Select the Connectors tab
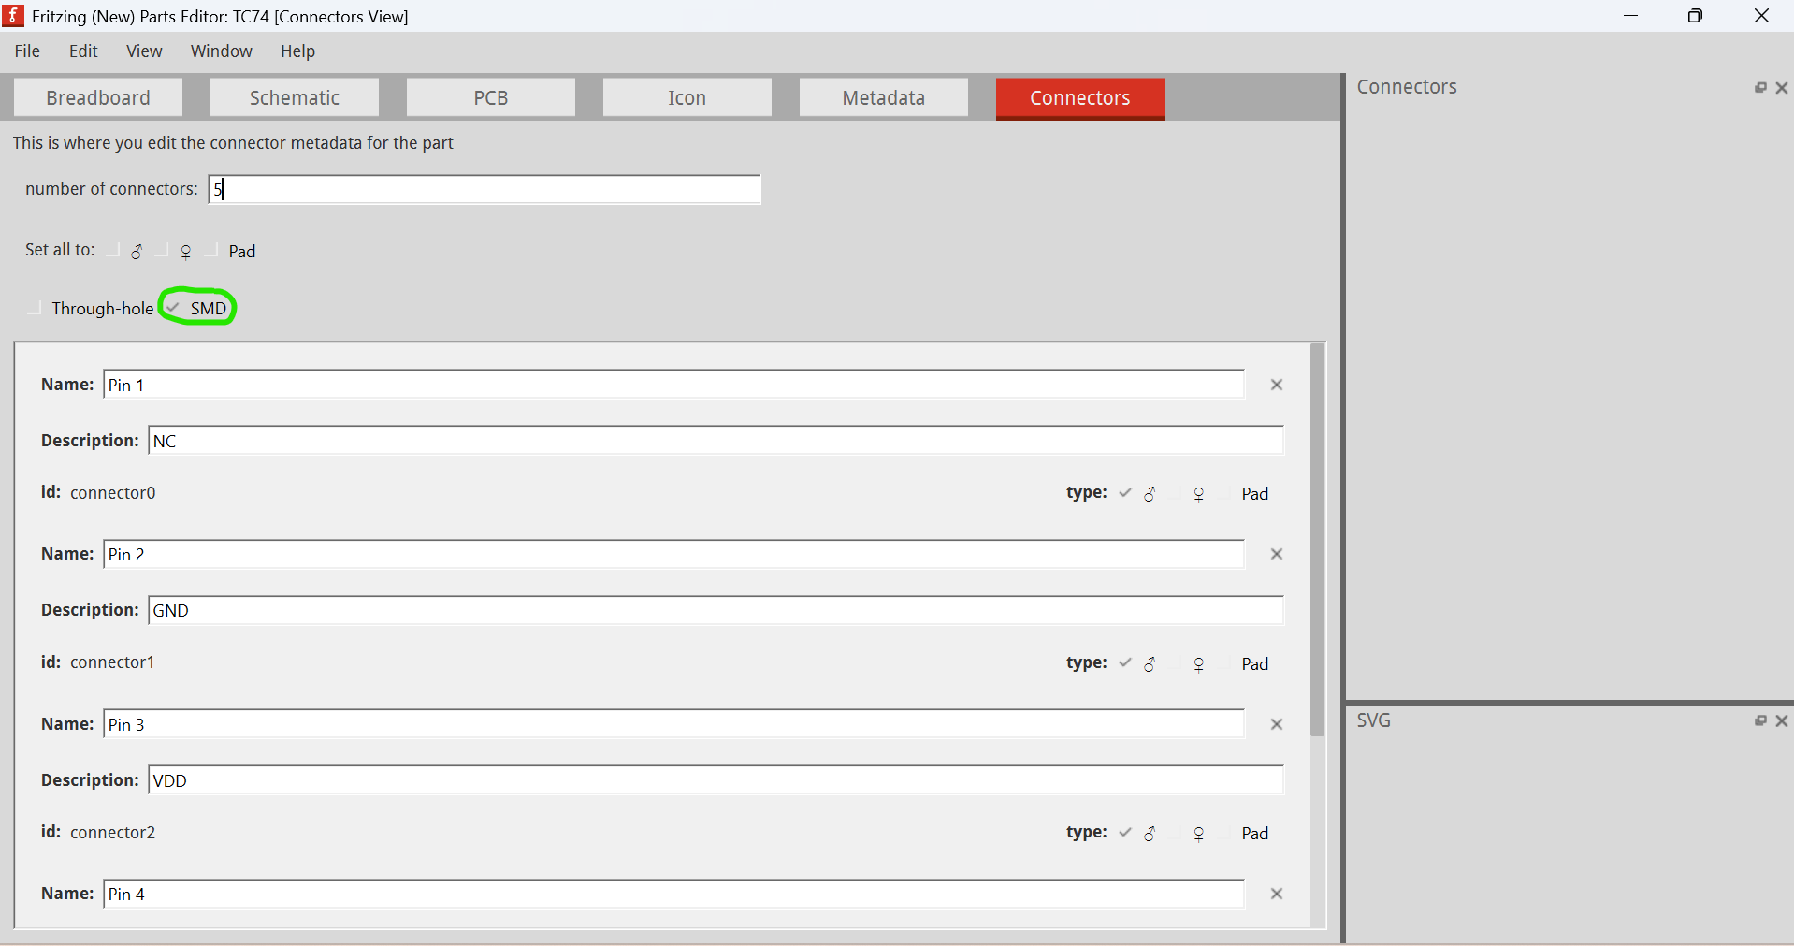Viewport: 1794px width, 946px height. [1080, 98]
